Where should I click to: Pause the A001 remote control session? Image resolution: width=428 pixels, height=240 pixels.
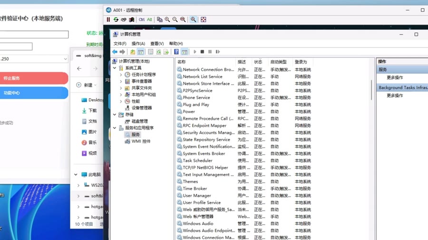click(x=108, y=19)
